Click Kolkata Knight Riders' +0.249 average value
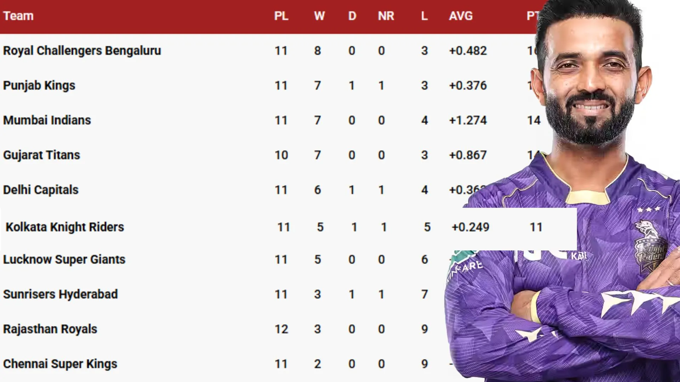 [x=470, y=227]
